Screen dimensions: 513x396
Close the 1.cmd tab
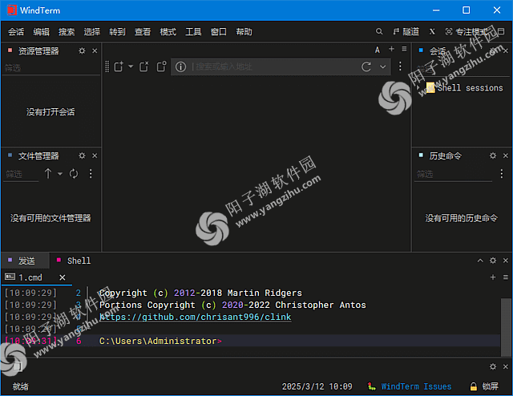[63, 277]
